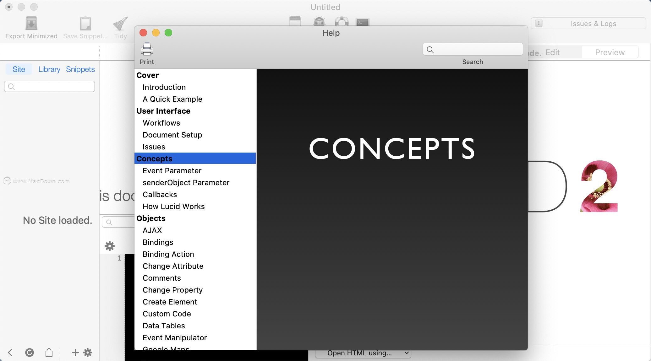Click the bug debug icon in toolbar

coord(319,21)
